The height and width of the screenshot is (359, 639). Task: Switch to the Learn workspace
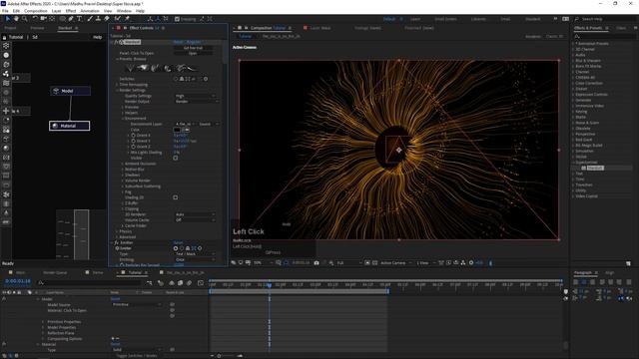click(415, 19)
